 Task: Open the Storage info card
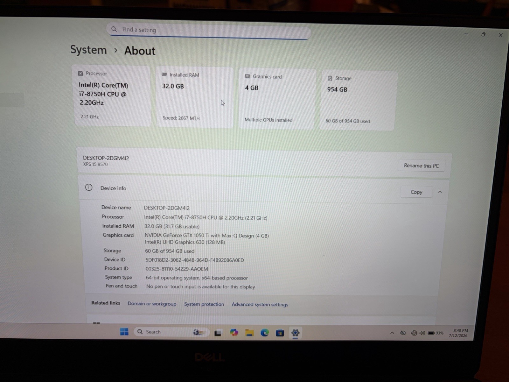pyautogui.click(x=358, y=100)
